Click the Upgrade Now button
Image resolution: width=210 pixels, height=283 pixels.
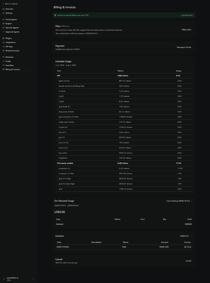[x=187, y=15]
